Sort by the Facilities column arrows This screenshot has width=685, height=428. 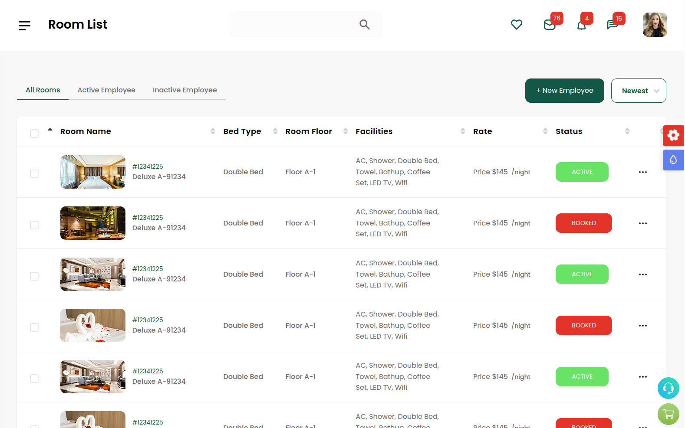click(463, 131)
